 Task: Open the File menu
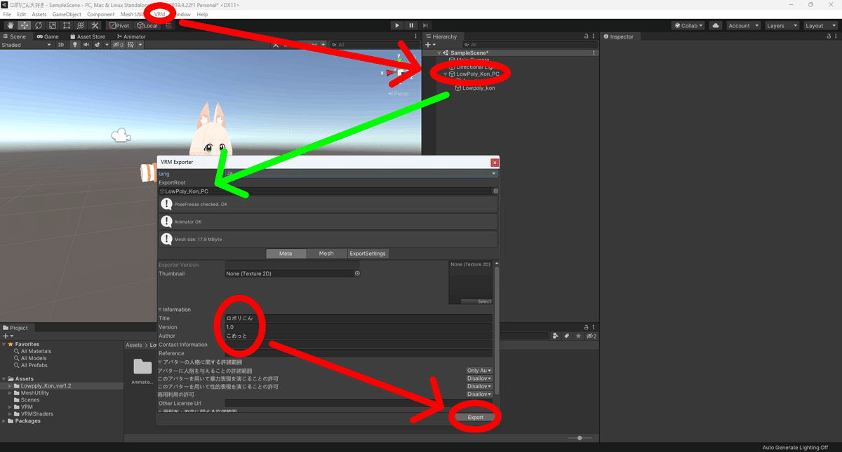[7, 14]
